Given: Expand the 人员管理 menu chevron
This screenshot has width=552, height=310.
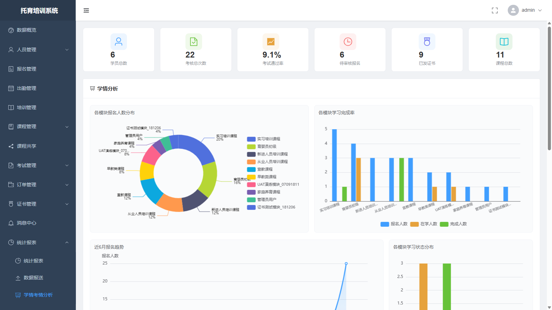Looking at the screenshot, I should 67,50.
